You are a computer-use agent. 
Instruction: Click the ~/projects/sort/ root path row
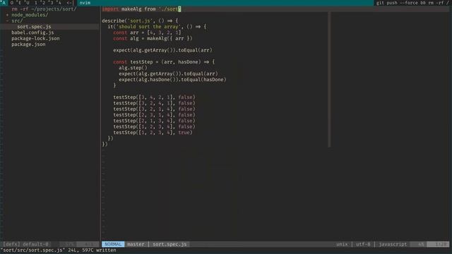[44, 9]
